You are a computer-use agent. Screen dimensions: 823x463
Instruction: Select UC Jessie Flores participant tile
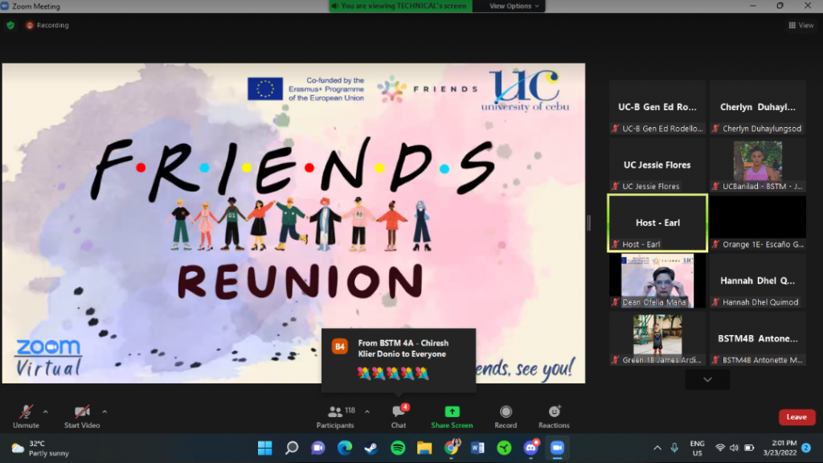[x=657, y=166]
